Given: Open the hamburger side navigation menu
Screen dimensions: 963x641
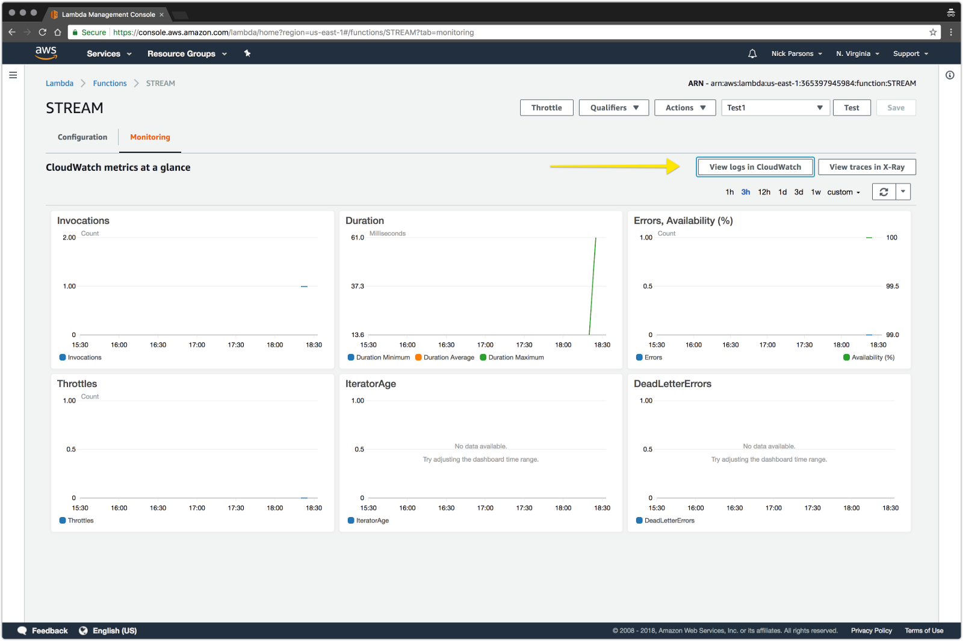Looking at the screenshot, I should [x=13, y=75].
